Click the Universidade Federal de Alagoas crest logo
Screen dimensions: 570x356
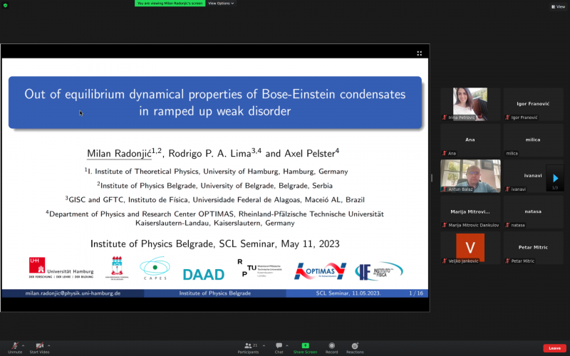pyautogui.click(x=117, y=268)
